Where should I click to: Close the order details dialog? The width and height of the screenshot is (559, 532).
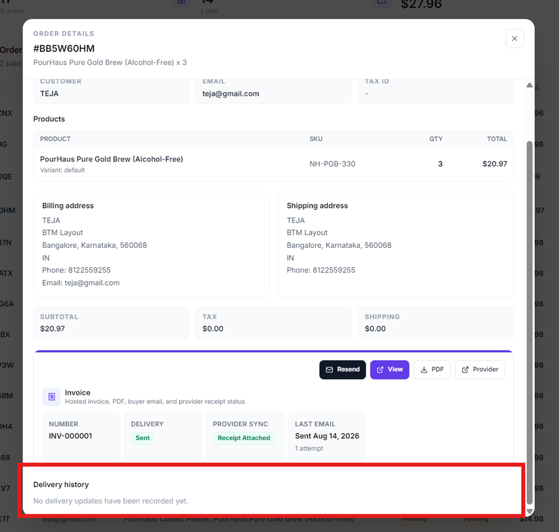(515, 38)
